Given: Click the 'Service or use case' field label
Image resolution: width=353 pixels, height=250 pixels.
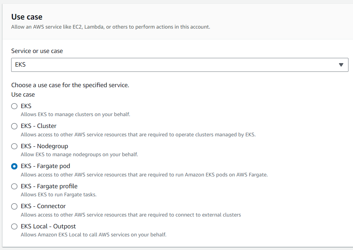Looking at the screenshot, I should coord(37,51).
